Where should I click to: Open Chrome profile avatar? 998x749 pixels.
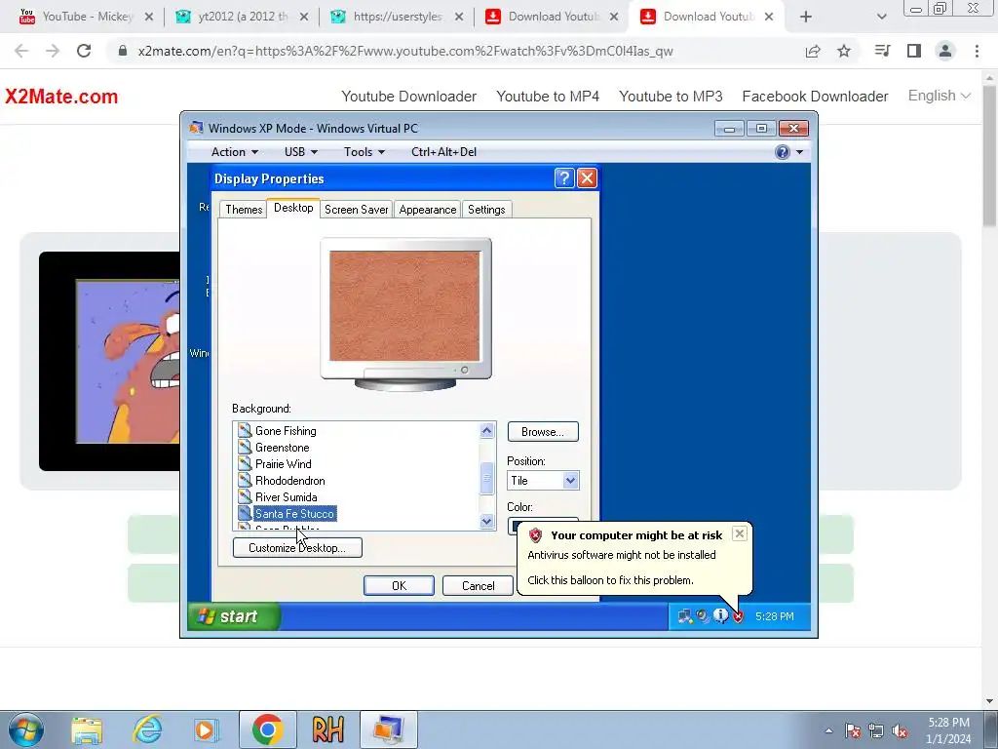(x=945, y=51)
